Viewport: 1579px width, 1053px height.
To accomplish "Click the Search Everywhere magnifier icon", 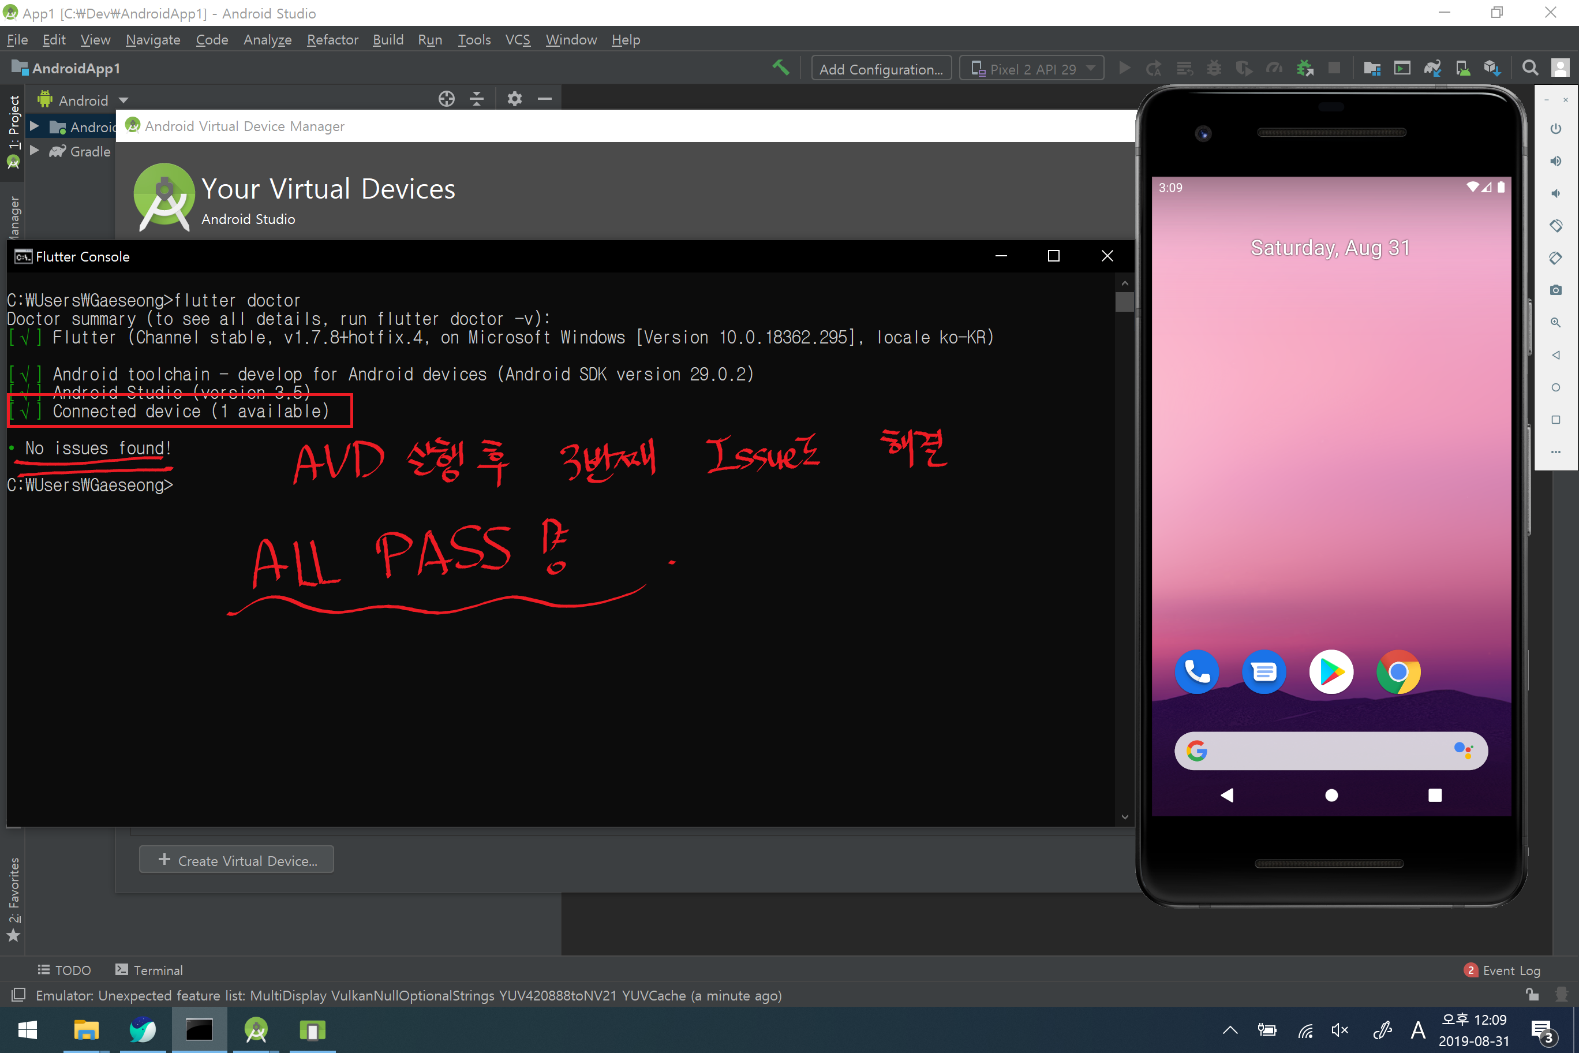I will click(1529, 69).
